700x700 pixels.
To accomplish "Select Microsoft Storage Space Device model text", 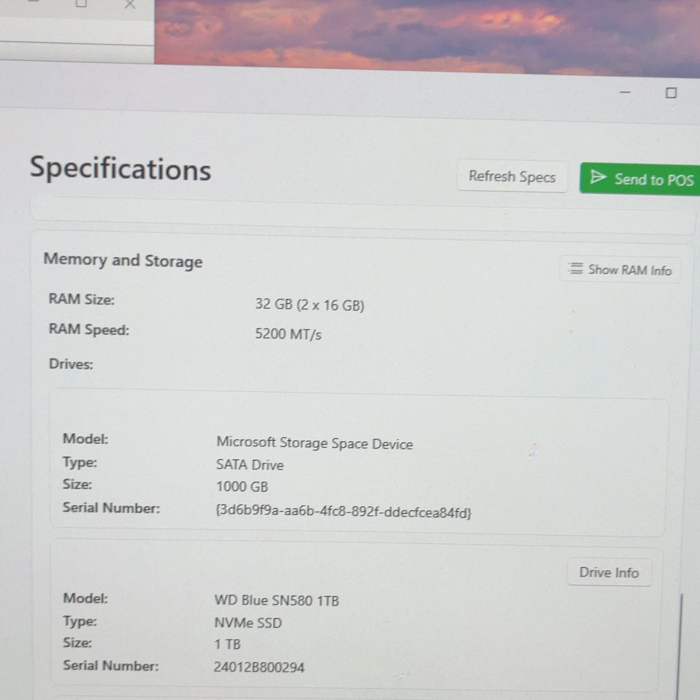I will 314,443.
